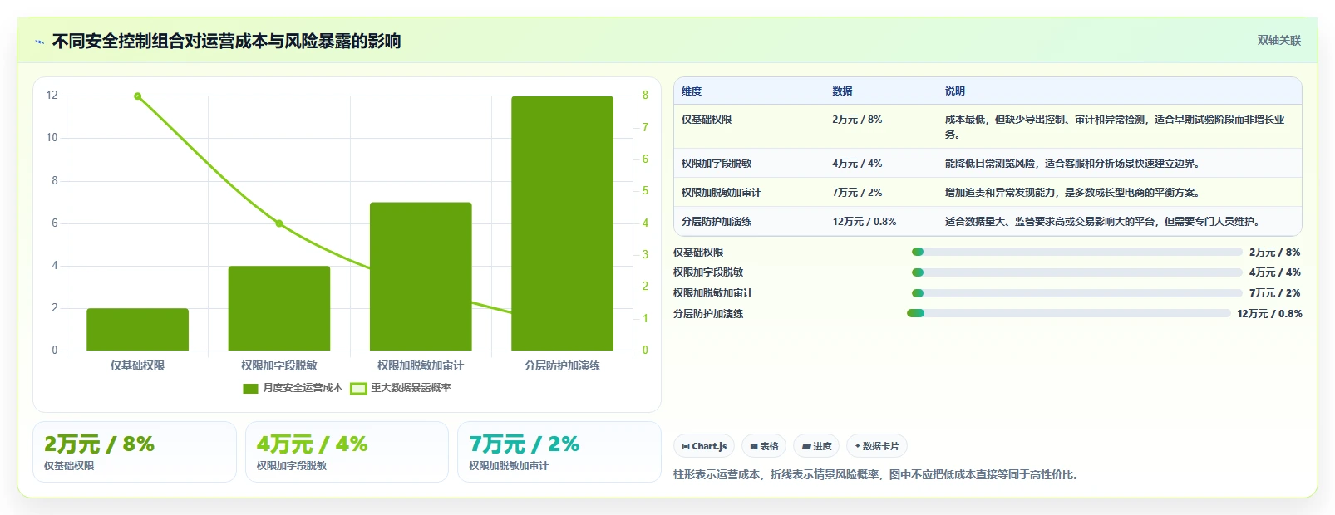1335x515 pixels.
Task: Click the footnote starting 柱形表示运营成本
Action: click(x=877, y=475)
